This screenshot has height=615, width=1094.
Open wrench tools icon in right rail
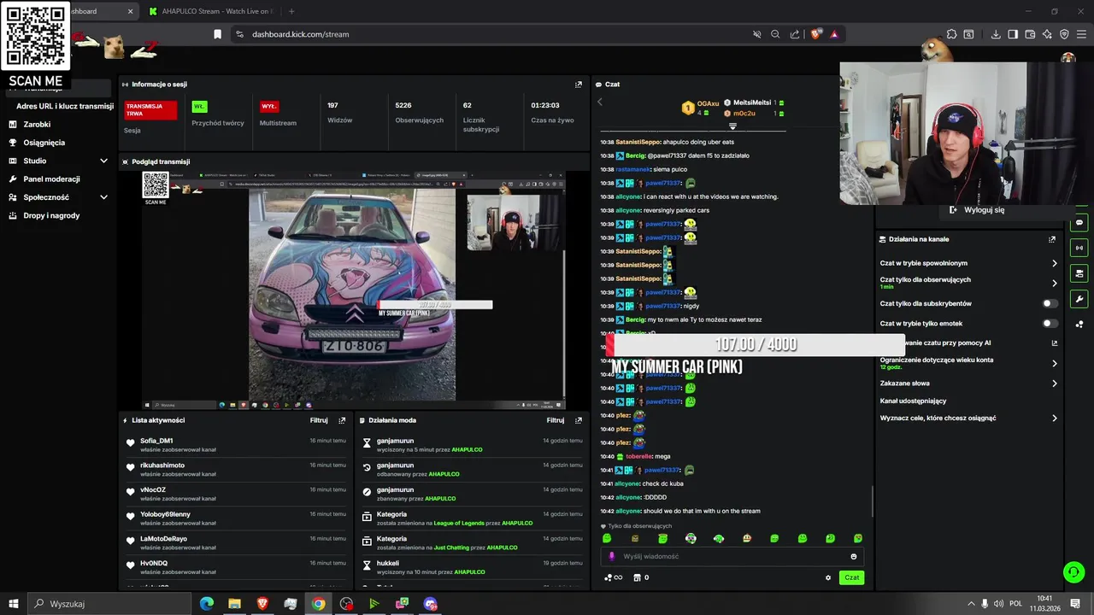1079,299
